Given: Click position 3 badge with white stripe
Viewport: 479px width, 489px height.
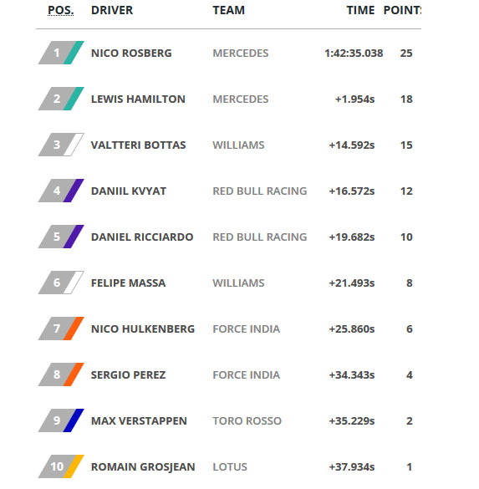Looking at the screenshot, I should click(x=61, y=145).
